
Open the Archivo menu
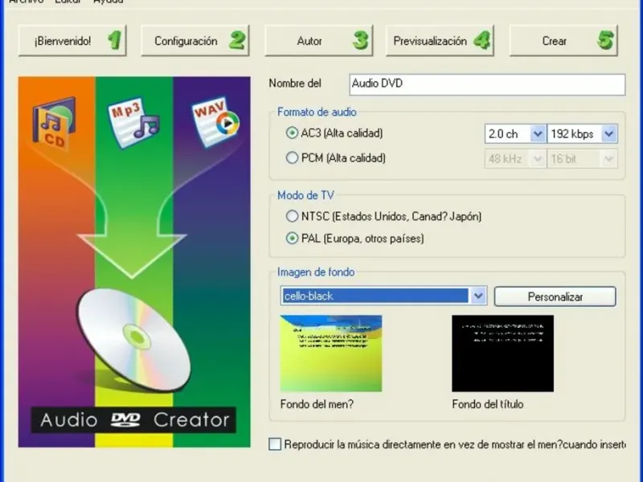pyautogui.click(x=26, y=2)
